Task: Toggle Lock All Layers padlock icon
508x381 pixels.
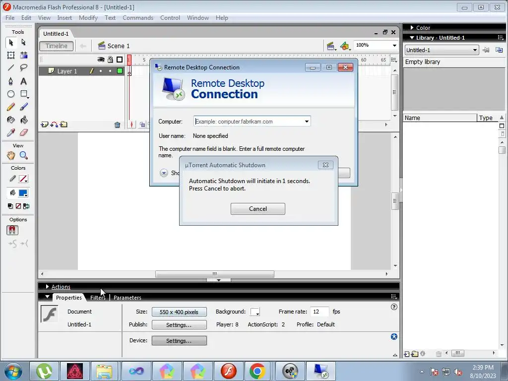Action: coord(111,60)
